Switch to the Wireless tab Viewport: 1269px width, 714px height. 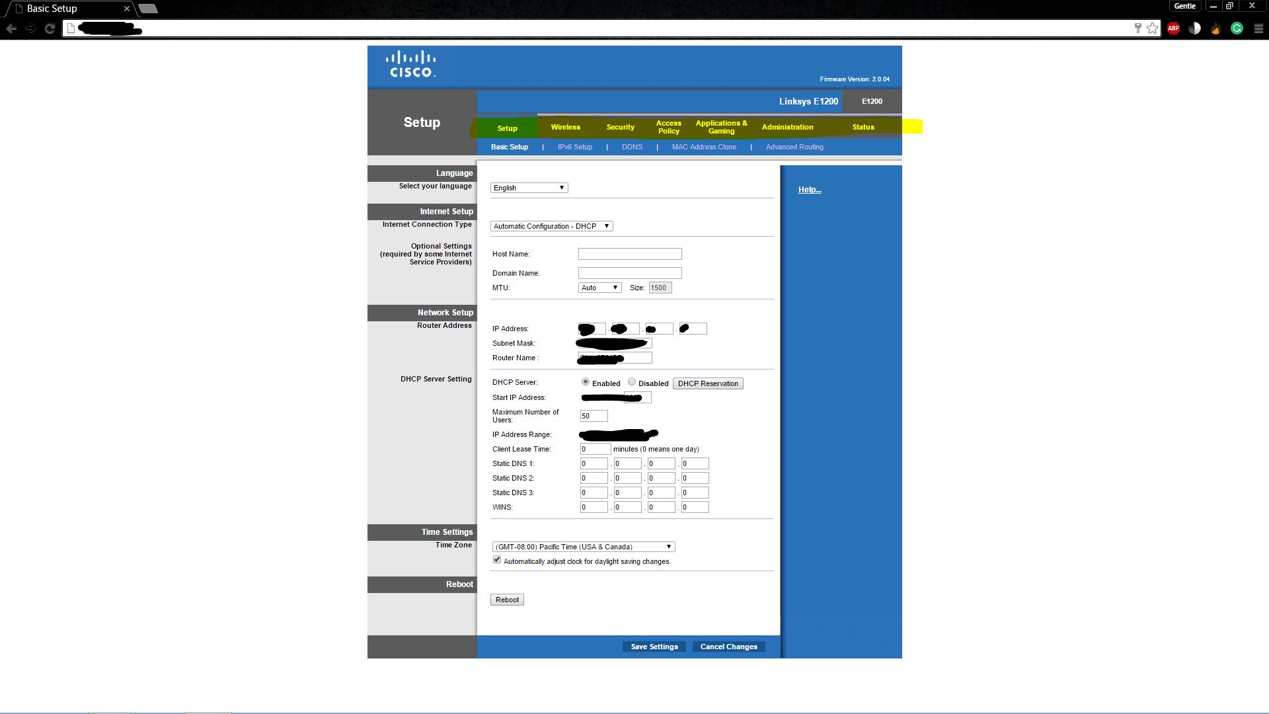click(x=565, y=127)
